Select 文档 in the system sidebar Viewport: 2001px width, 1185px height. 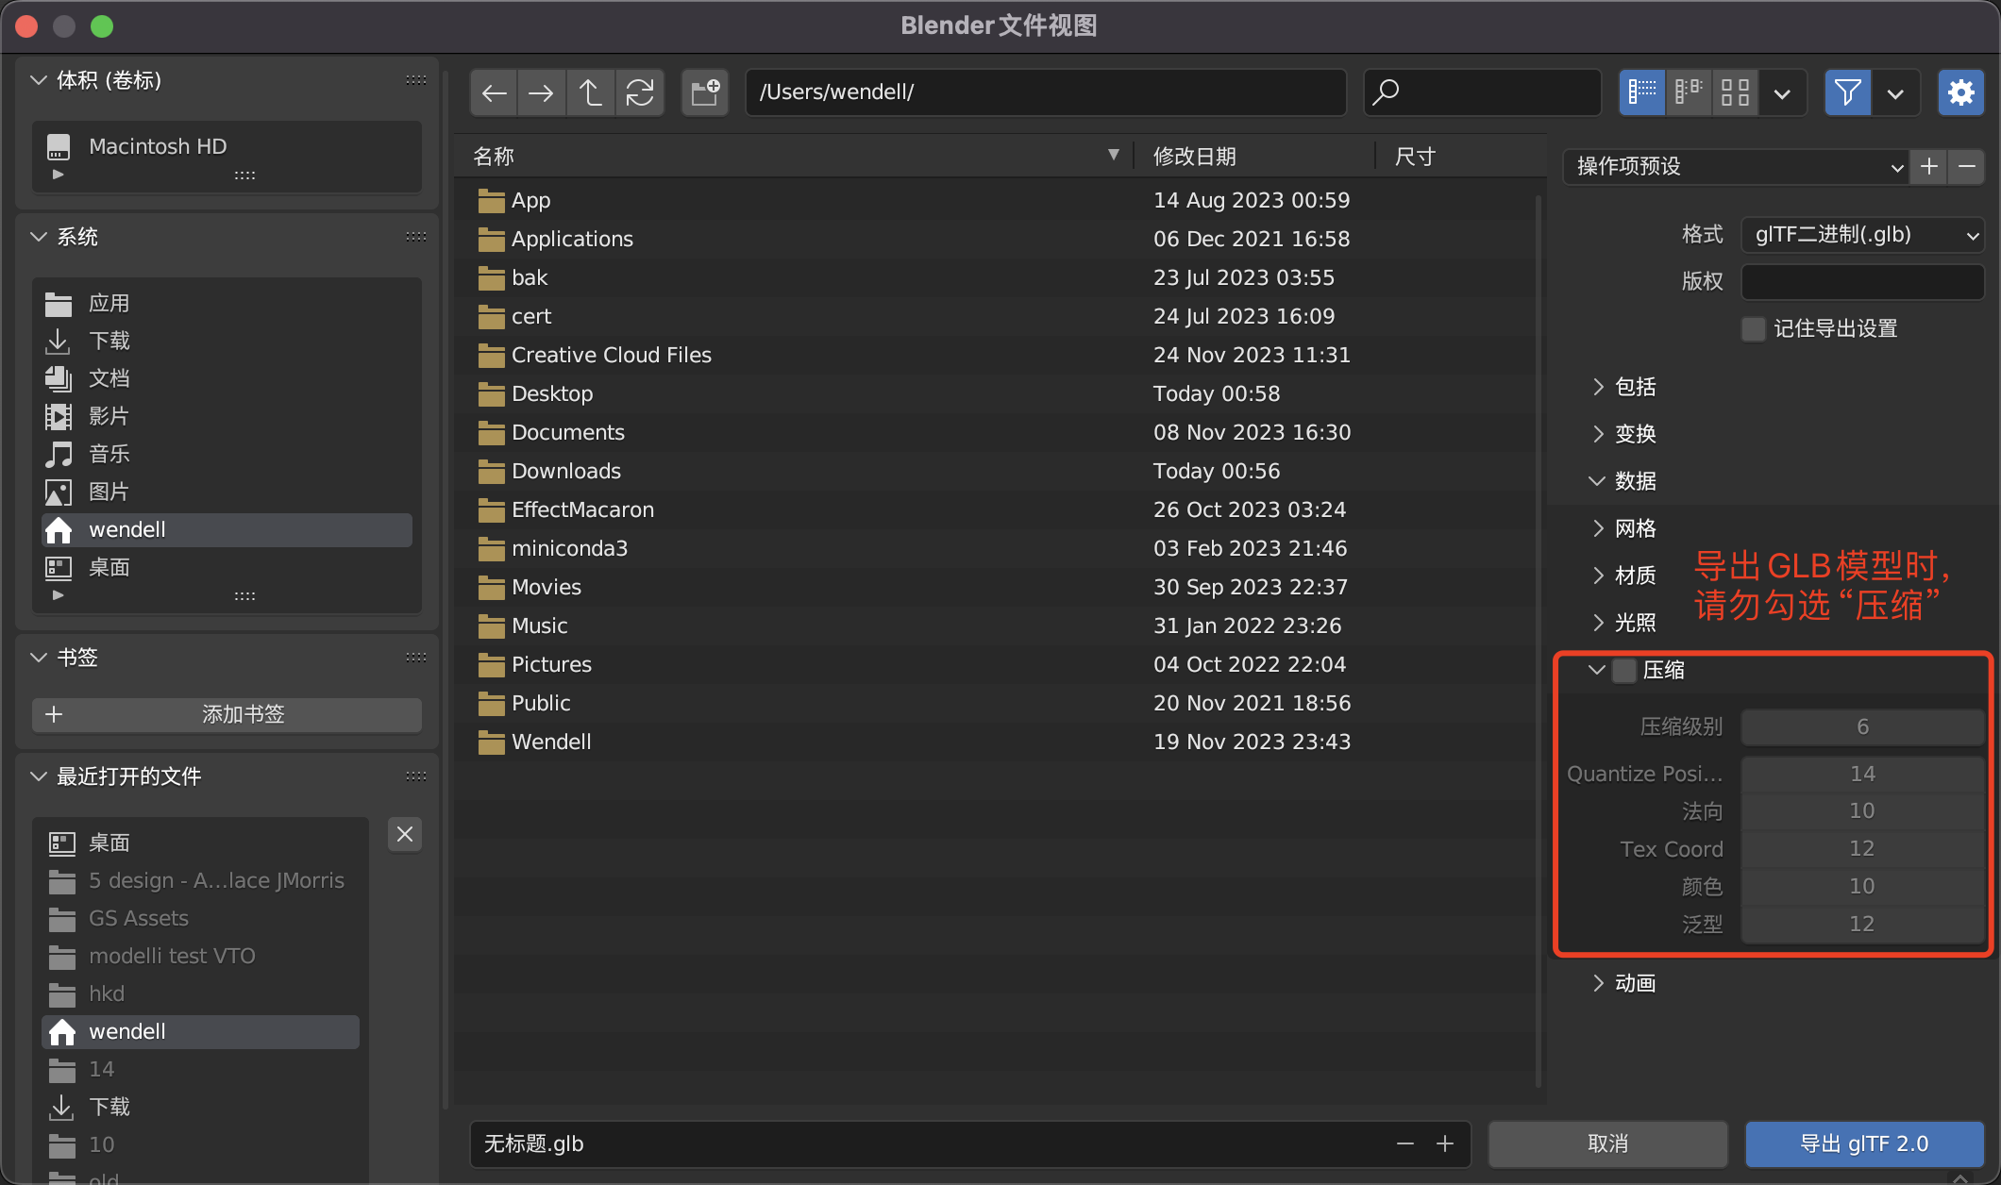(109, 378)
